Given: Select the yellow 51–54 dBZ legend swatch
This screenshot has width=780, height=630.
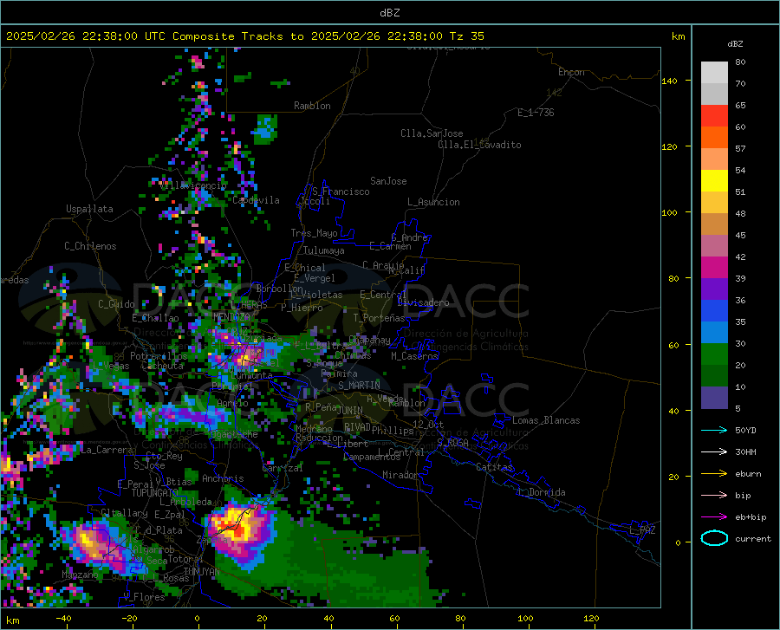Looking at the screenshot, I should tap(714, 181).
